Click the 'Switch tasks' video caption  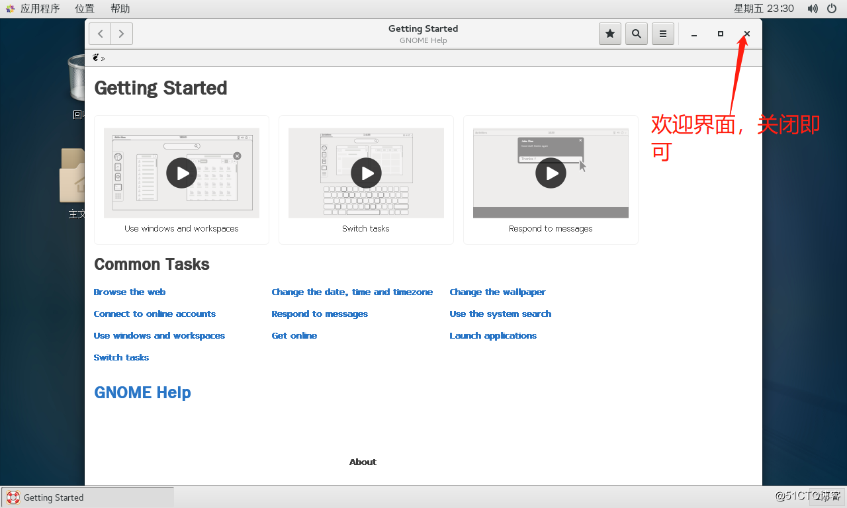[x=366, y=228]
